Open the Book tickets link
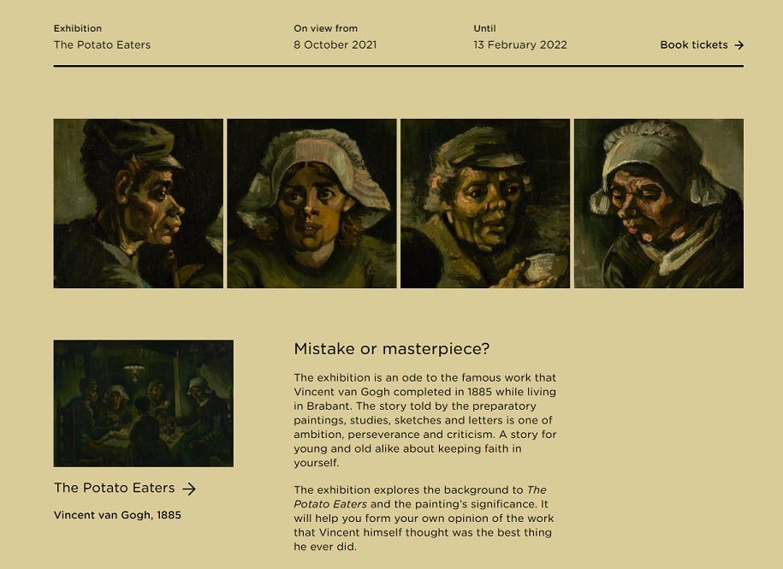 tap(693, 45)
